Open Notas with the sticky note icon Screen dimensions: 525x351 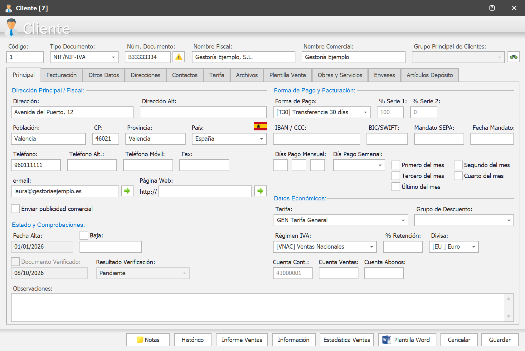148,340
